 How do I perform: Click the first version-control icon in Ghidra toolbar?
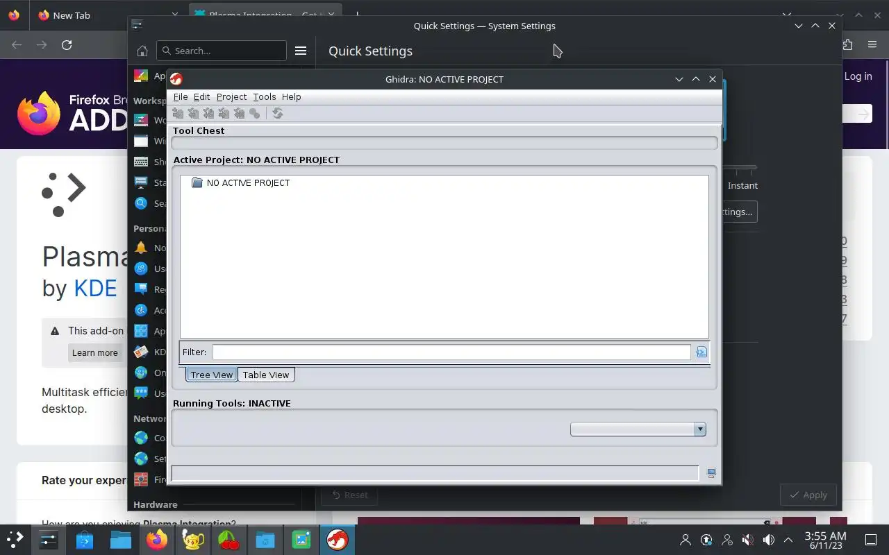click(178, 113)
